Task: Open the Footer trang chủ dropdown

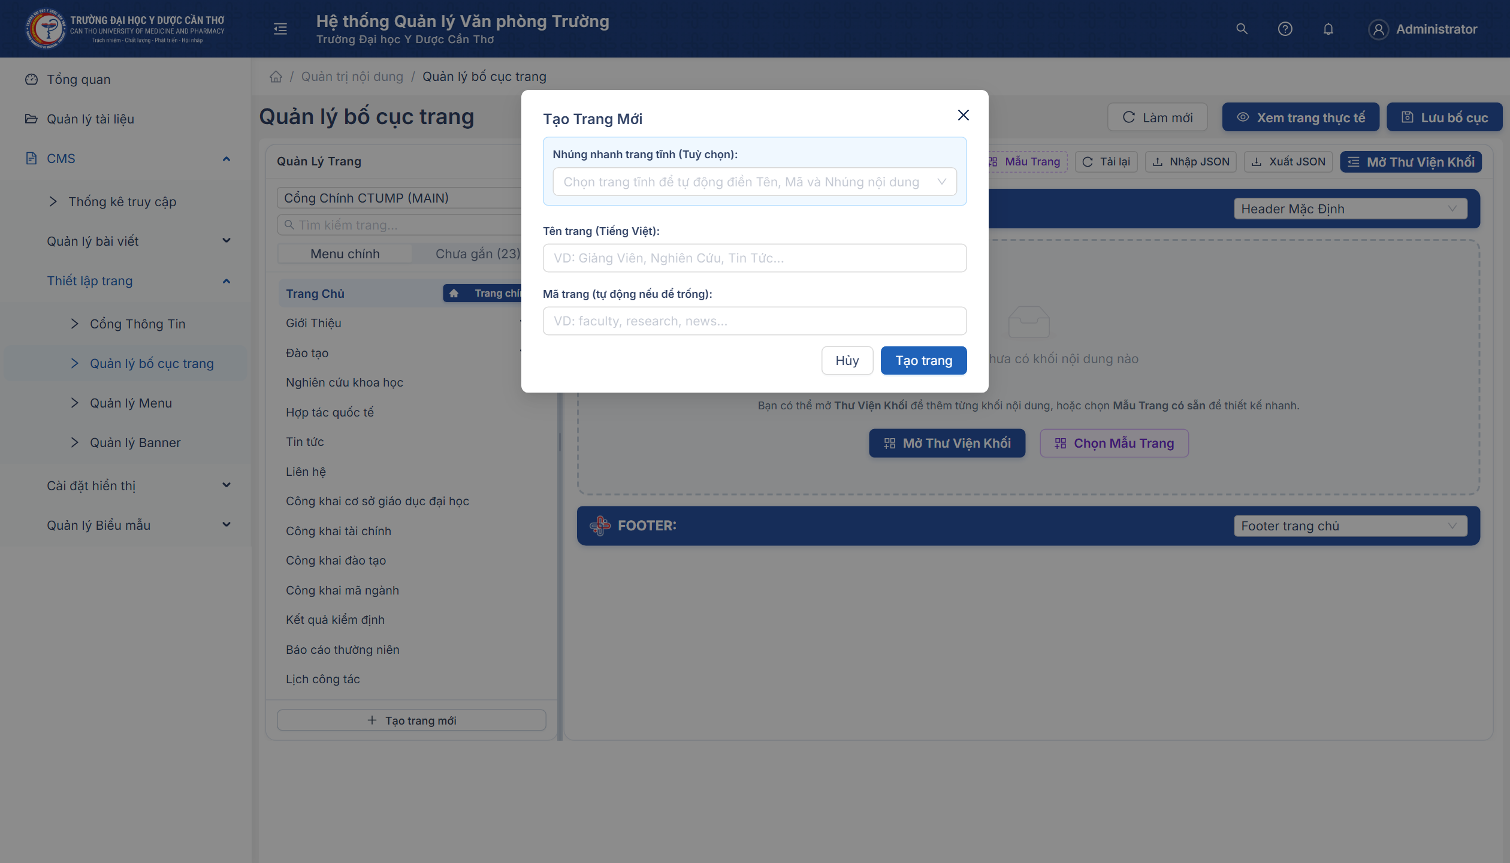Action: [x=1350, y=526]
